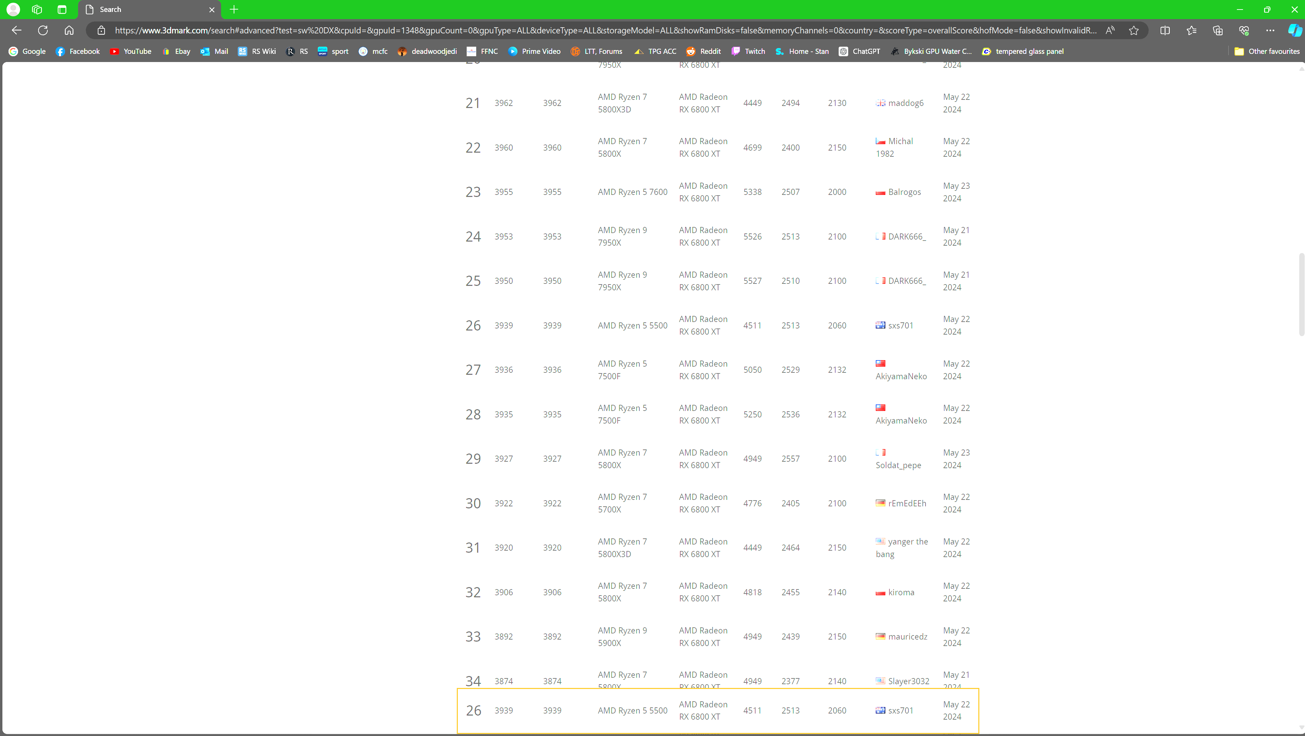Open Settings and more menu

(x=1270, y=30)
